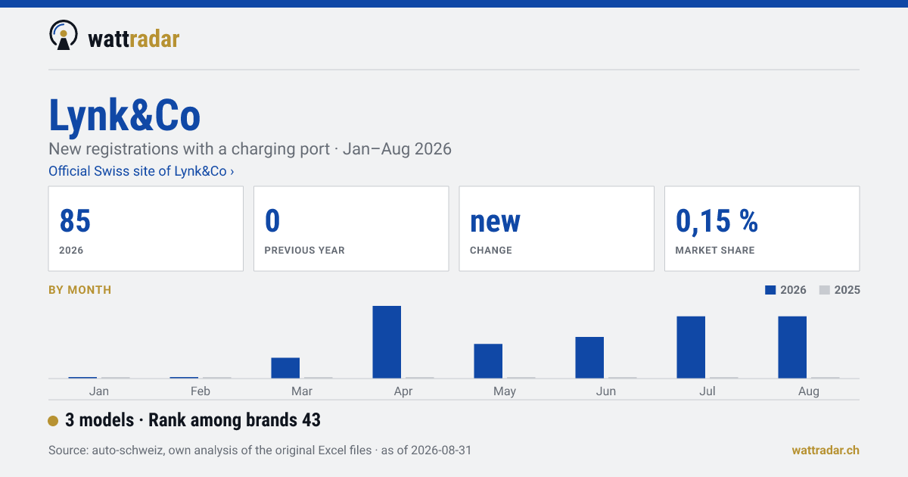Click the March 2026 bar in chart

coord(285,368)
